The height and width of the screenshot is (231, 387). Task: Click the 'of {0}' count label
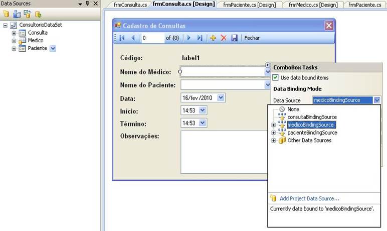(172, 38)
